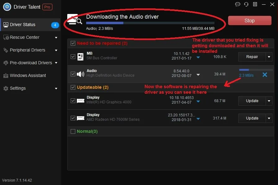Toggle the Need to be repaired checkbox
278x185 pixels.
(x=73, y=43)
